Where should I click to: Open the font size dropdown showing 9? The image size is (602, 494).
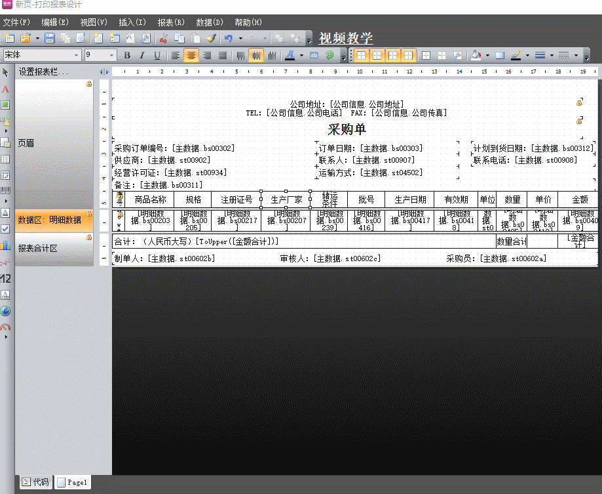pos(112,56)
